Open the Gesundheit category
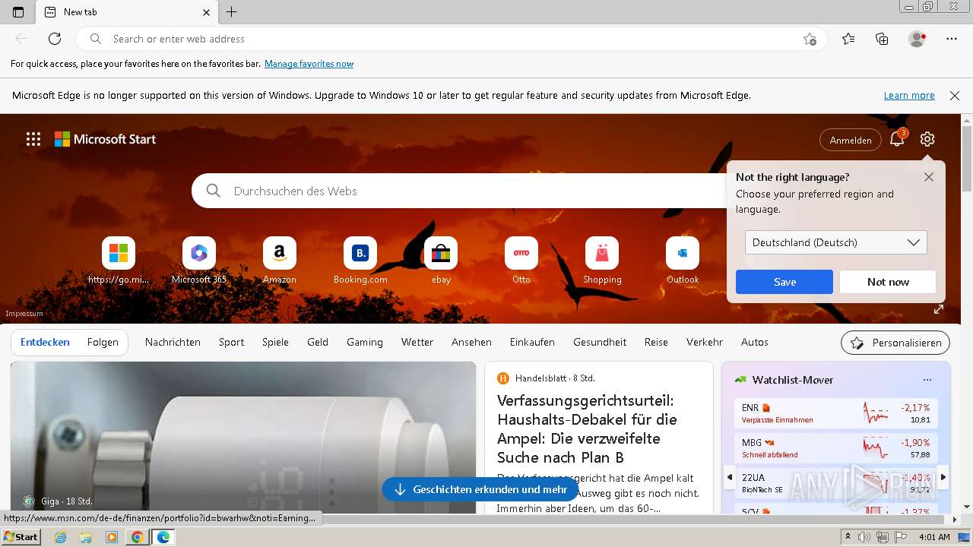 coord(600,343)
